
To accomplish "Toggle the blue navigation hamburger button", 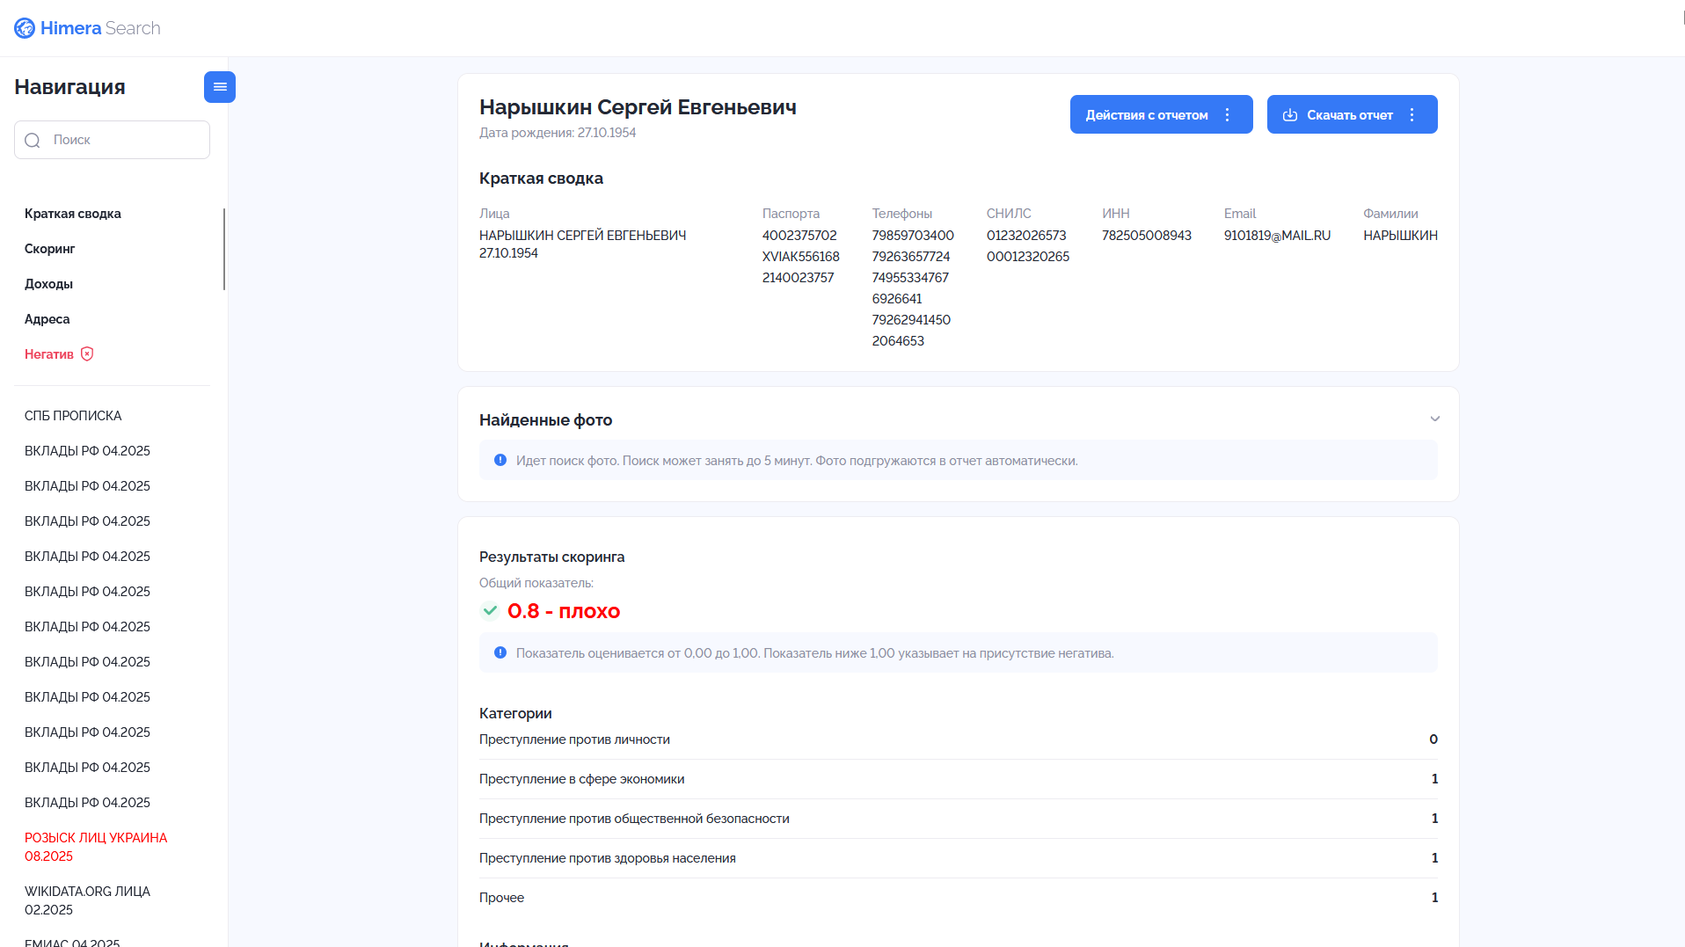I will (220, 87).
